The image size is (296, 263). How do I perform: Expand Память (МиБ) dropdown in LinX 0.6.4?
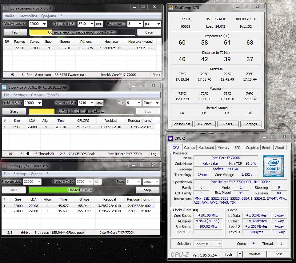pyautogui.click(x=92, y=24)
